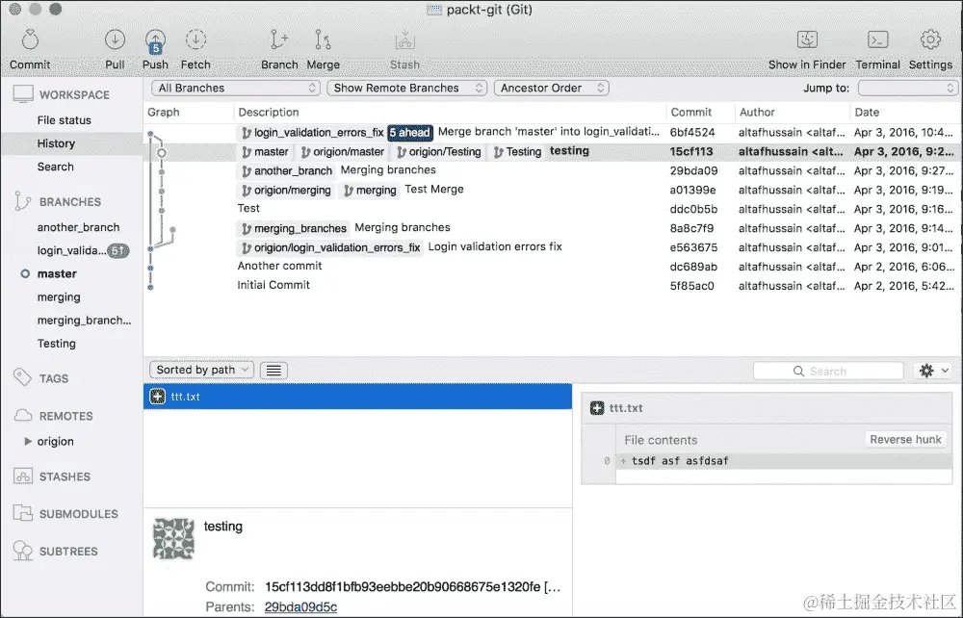The image size is (963, 618).
Task: Click the author avatar image
Action: click(173, 538)
